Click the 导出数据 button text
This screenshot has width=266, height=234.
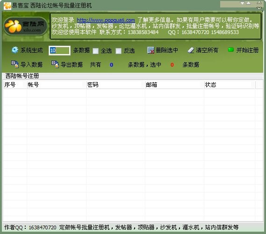(x=72, y=65)
